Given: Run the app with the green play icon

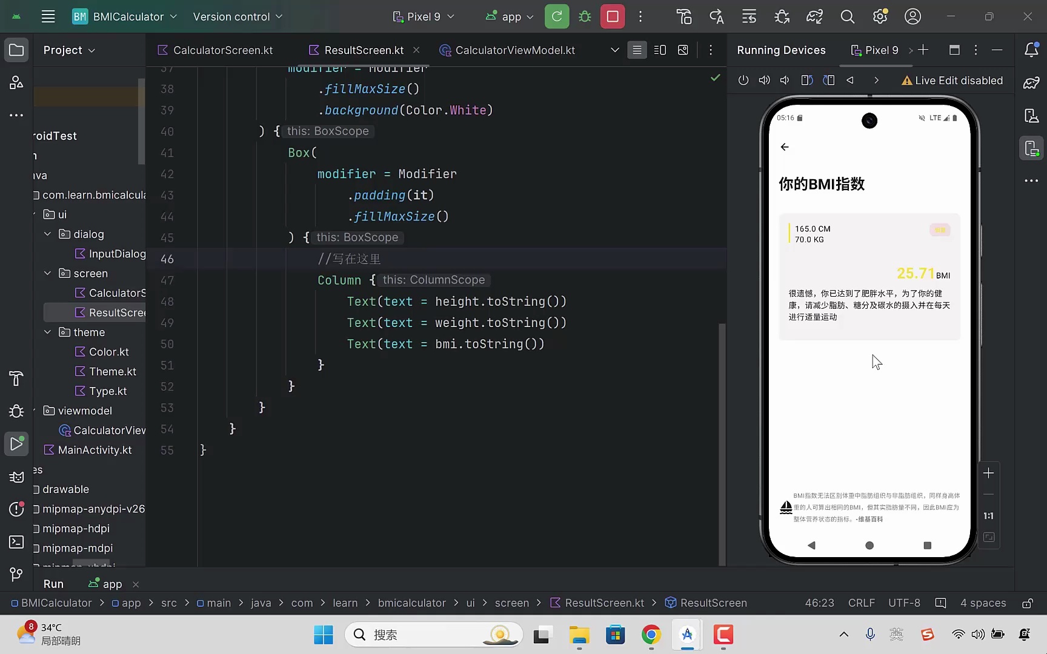Looking at the screenshot, I should 16,444.
